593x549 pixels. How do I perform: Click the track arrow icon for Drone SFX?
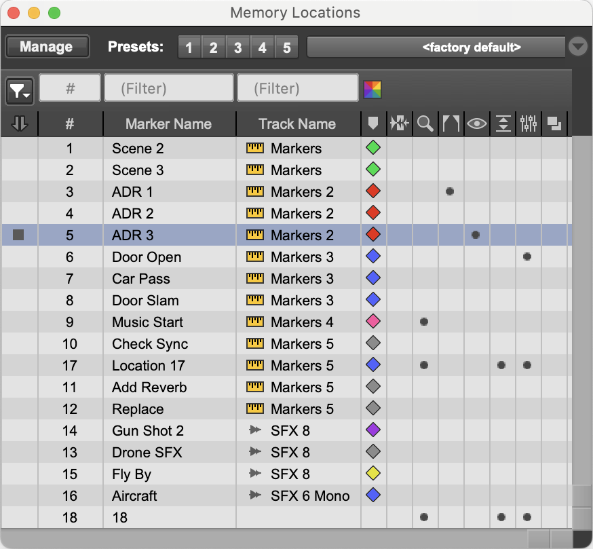click(255, 451)
